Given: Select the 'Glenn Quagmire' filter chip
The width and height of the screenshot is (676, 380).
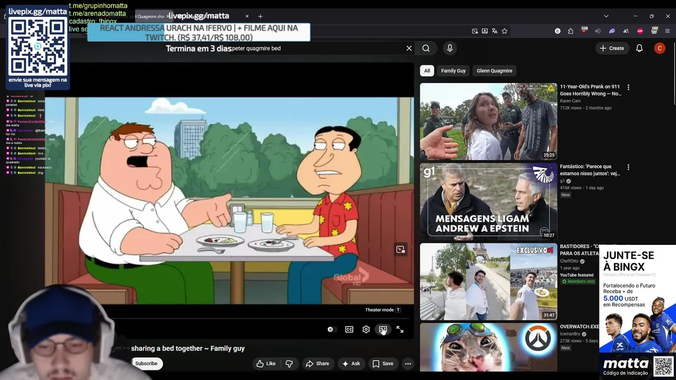Looking at the screenshot, I should 494,71.
